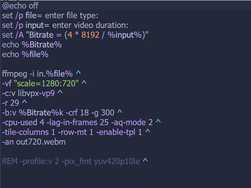Click the 'libvpx-vp9' codec name
The height and width of the screenshot is (188, 251).
pos(36,93)
